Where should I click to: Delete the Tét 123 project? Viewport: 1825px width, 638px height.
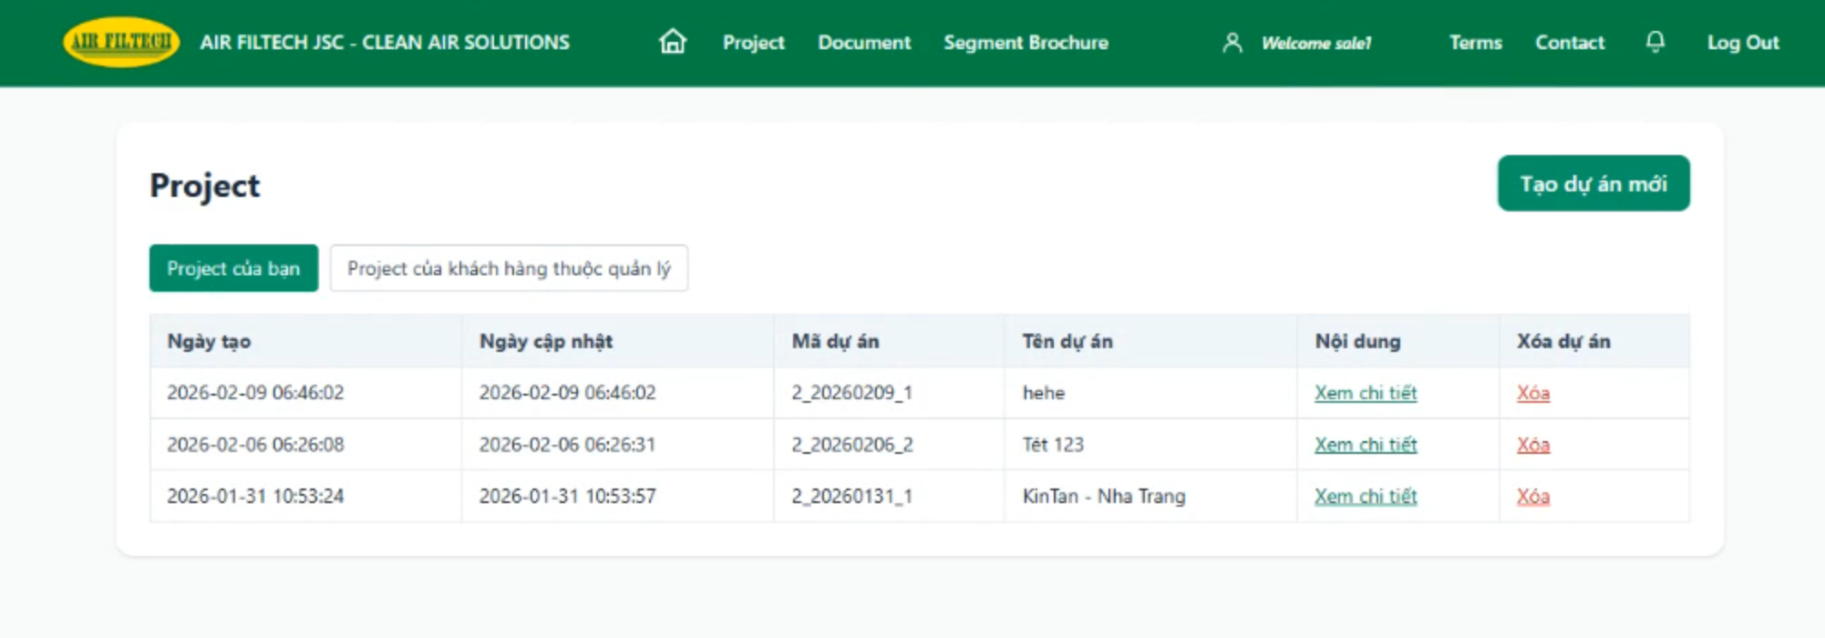click(1533, 445)
